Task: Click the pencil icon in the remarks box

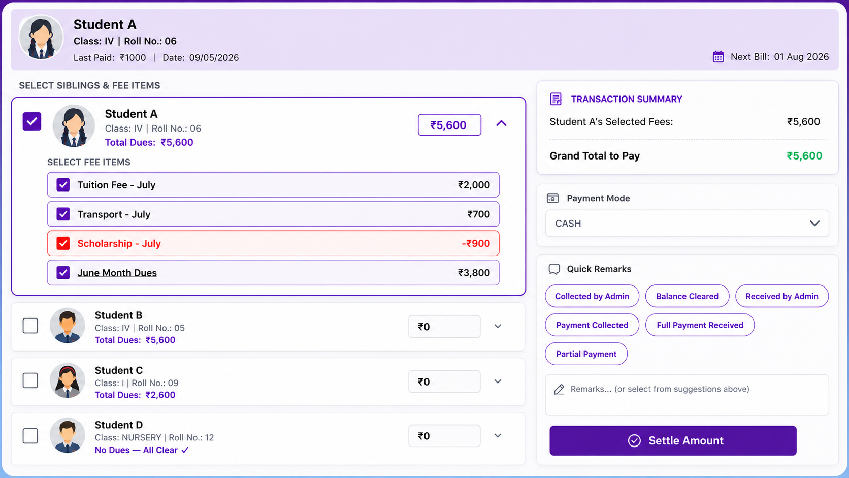Action: coord(559,390)
